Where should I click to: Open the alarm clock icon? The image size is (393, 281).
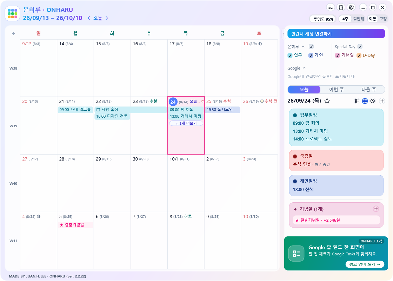pyautogui.click(x=341, y=7)
